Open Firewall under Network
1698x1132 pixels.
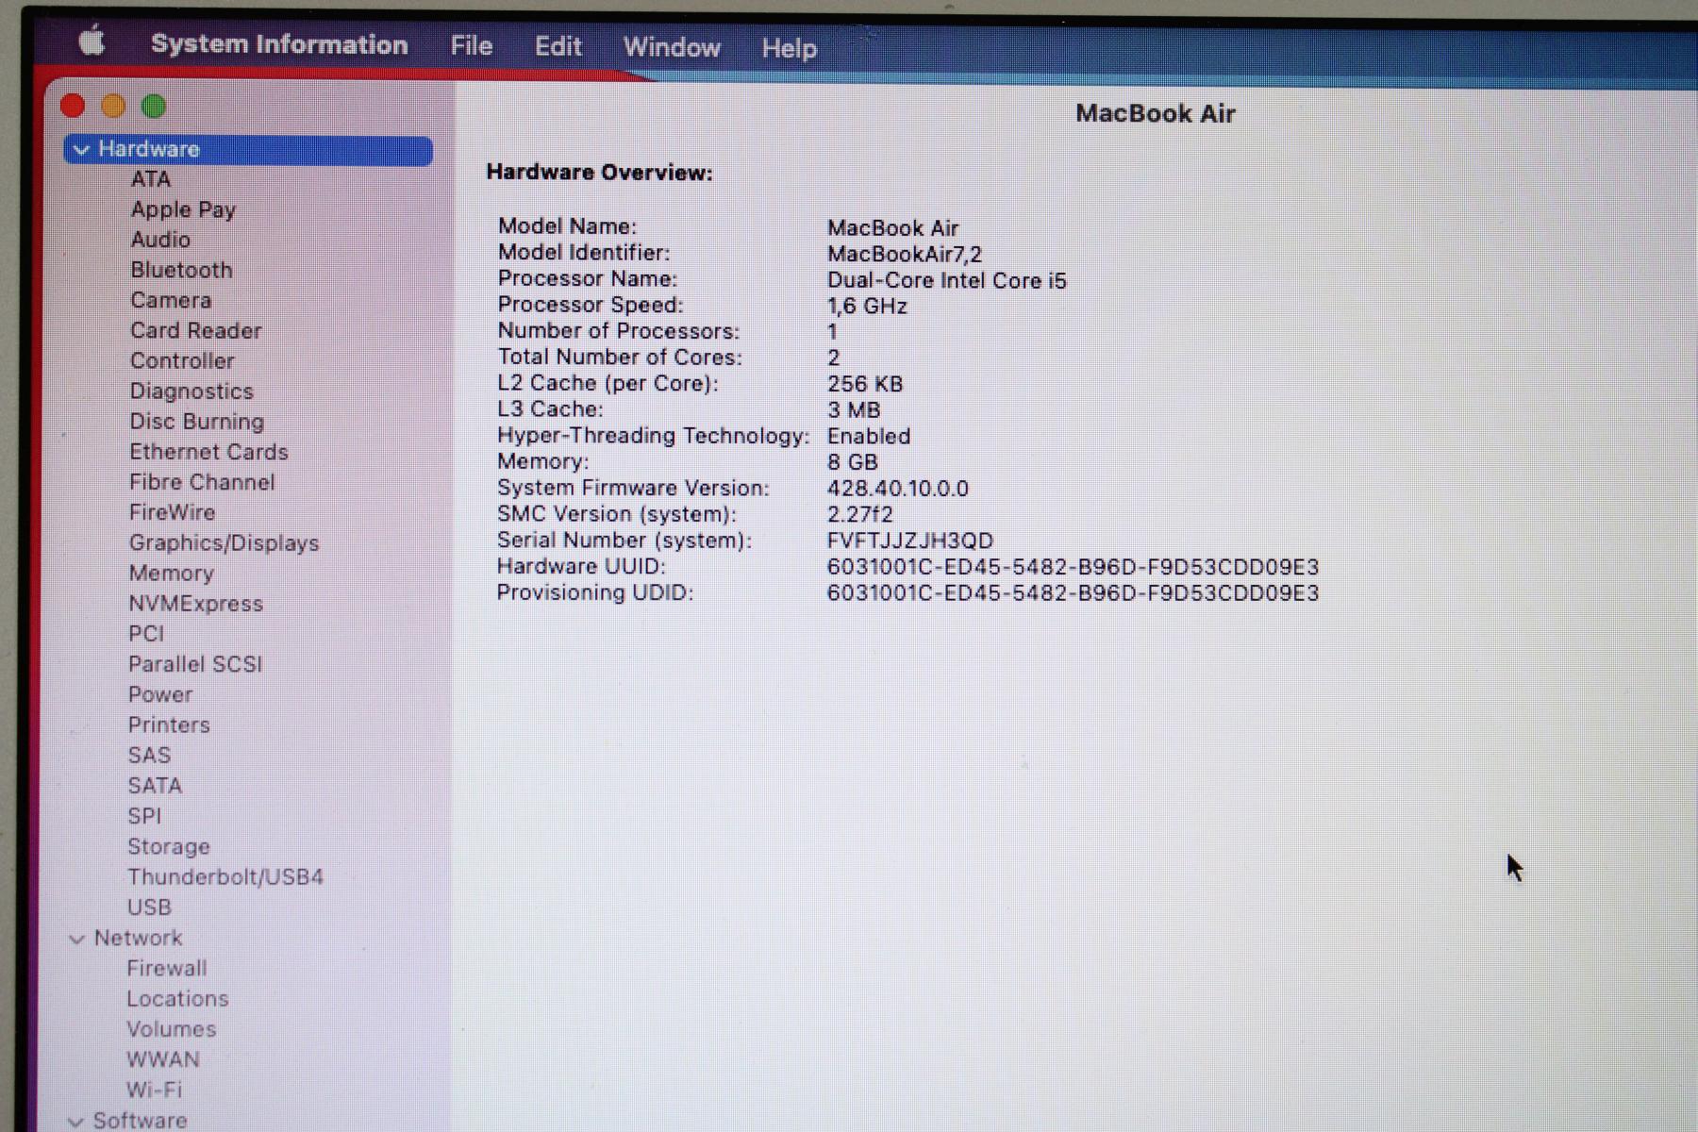click(x=167, y=968)
